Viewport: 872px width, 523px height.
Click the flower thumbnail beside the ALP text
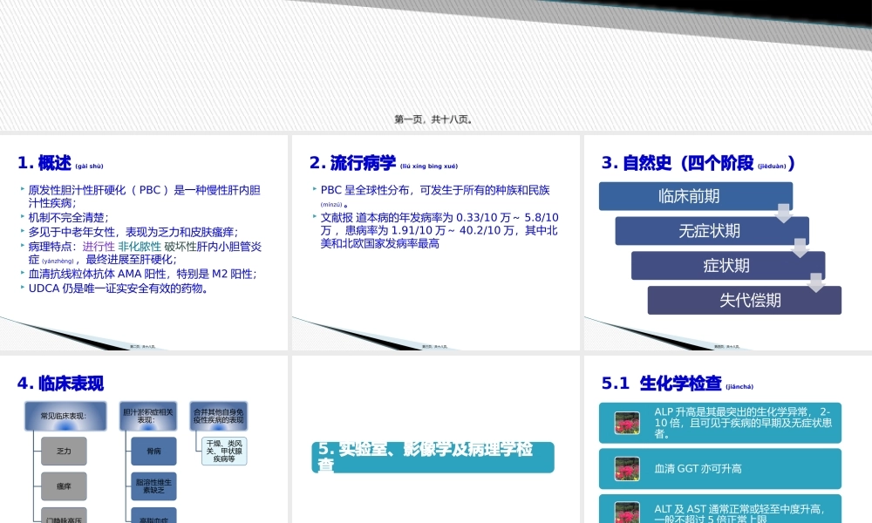click(x=627, y=421)
